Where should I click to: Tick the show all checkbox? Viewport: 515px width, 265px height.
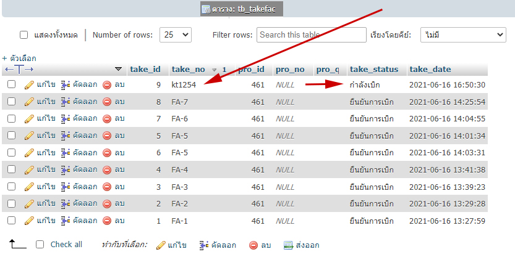[23, 35]
